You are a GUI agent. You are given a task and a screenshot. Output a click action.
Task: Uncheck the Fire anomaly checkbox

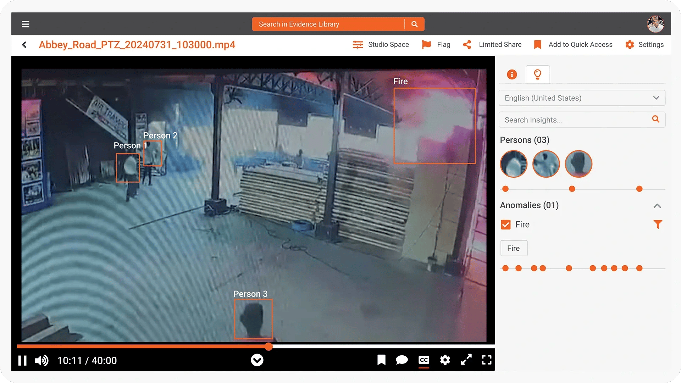[x=505, y=224]
